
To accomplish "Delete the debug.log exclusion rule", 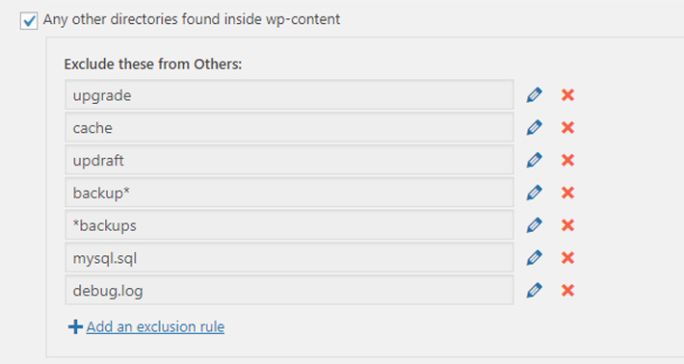I will 567,290.
